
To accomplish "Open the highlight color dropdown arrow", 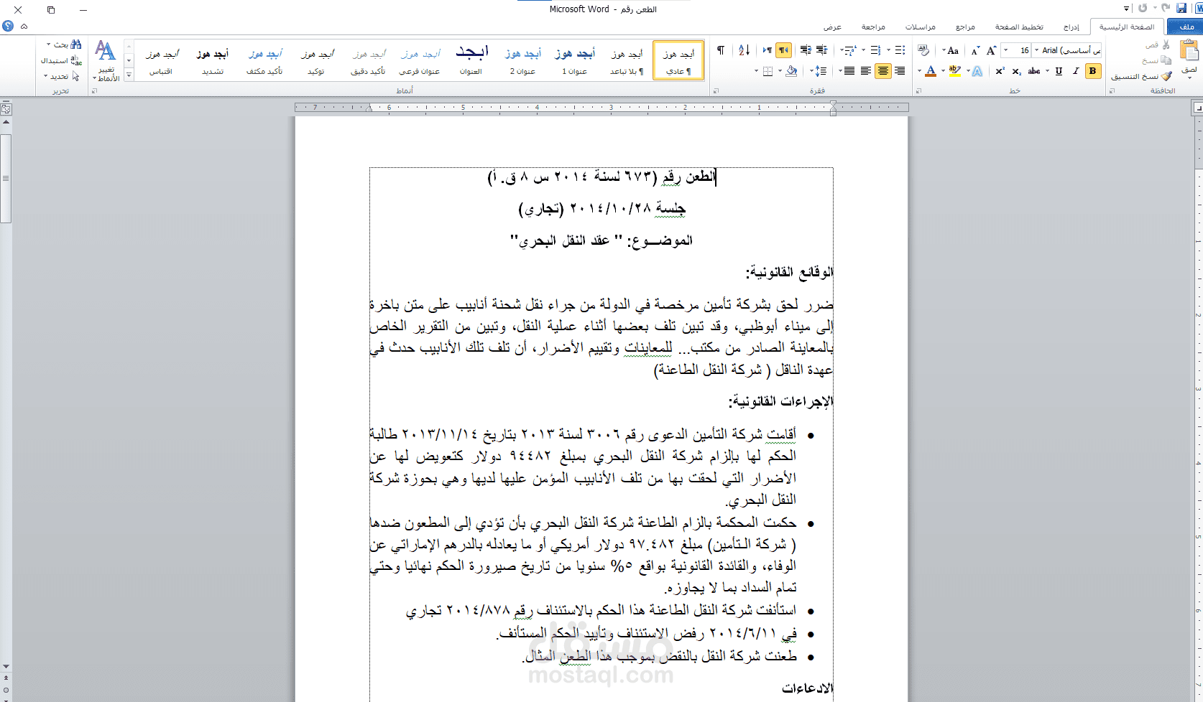I will click(943, 71).
